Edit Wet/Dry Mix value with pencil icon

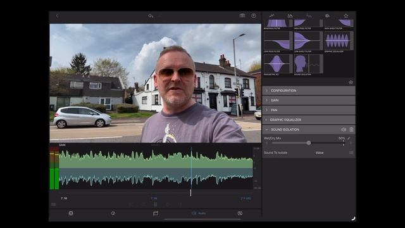click(349, 138)
